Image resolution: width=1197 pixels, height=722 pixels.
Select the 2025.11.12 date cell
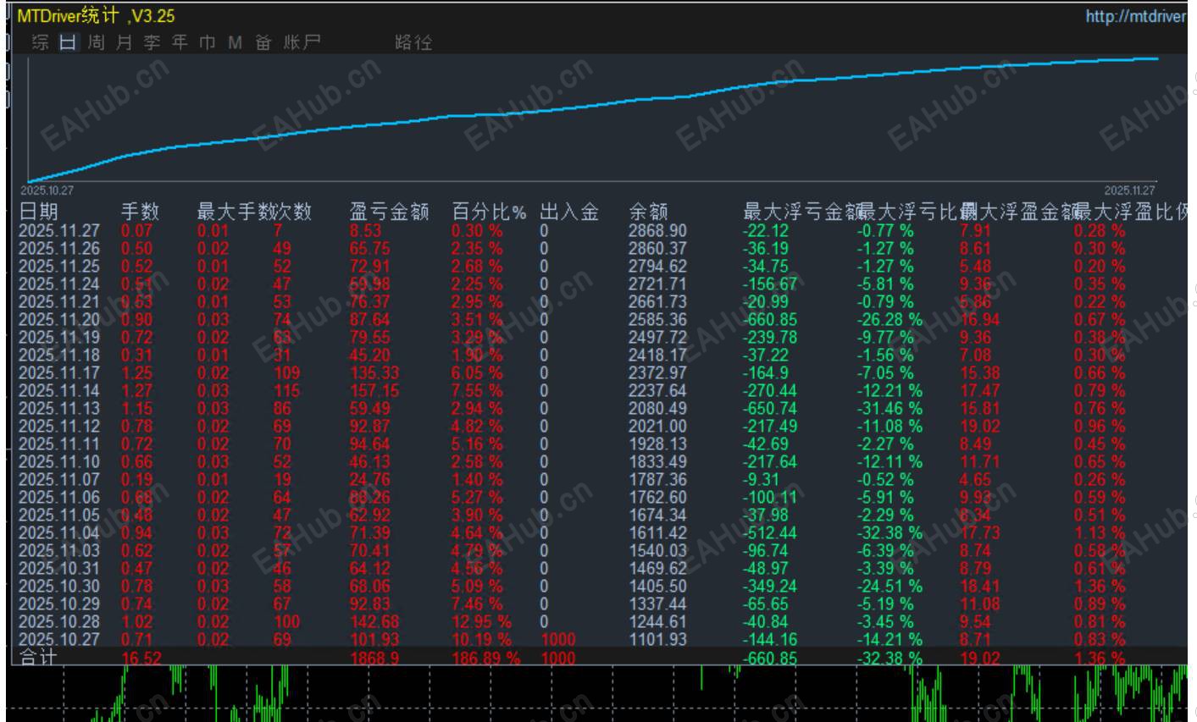pyautogui.click(x=59, y=427)
